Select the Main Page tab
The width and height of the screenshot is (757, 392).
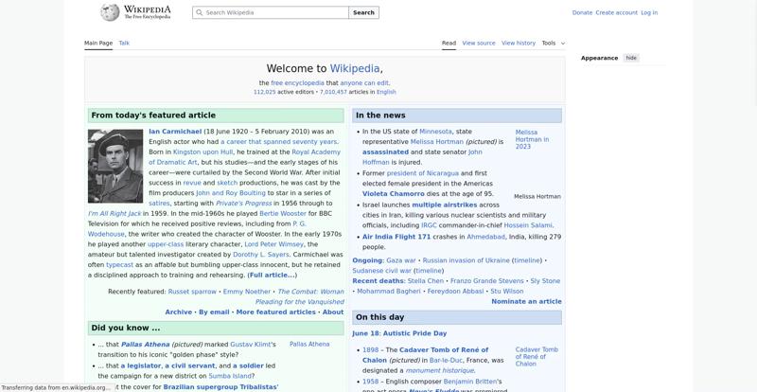[98, 43]
